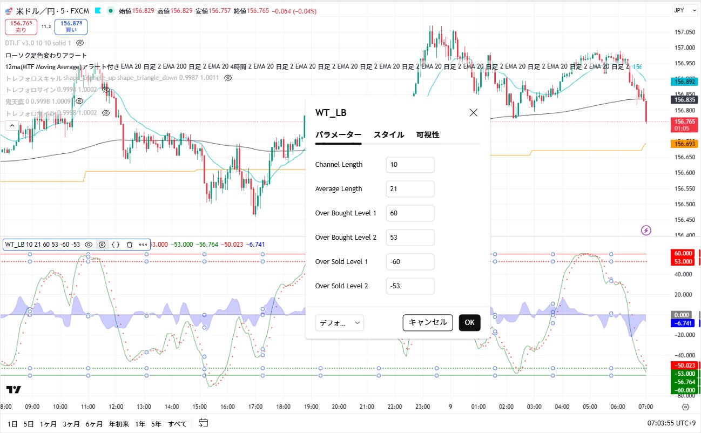Confirm settings with the OK button
This screenshot has width=701, height=433.
469,323
